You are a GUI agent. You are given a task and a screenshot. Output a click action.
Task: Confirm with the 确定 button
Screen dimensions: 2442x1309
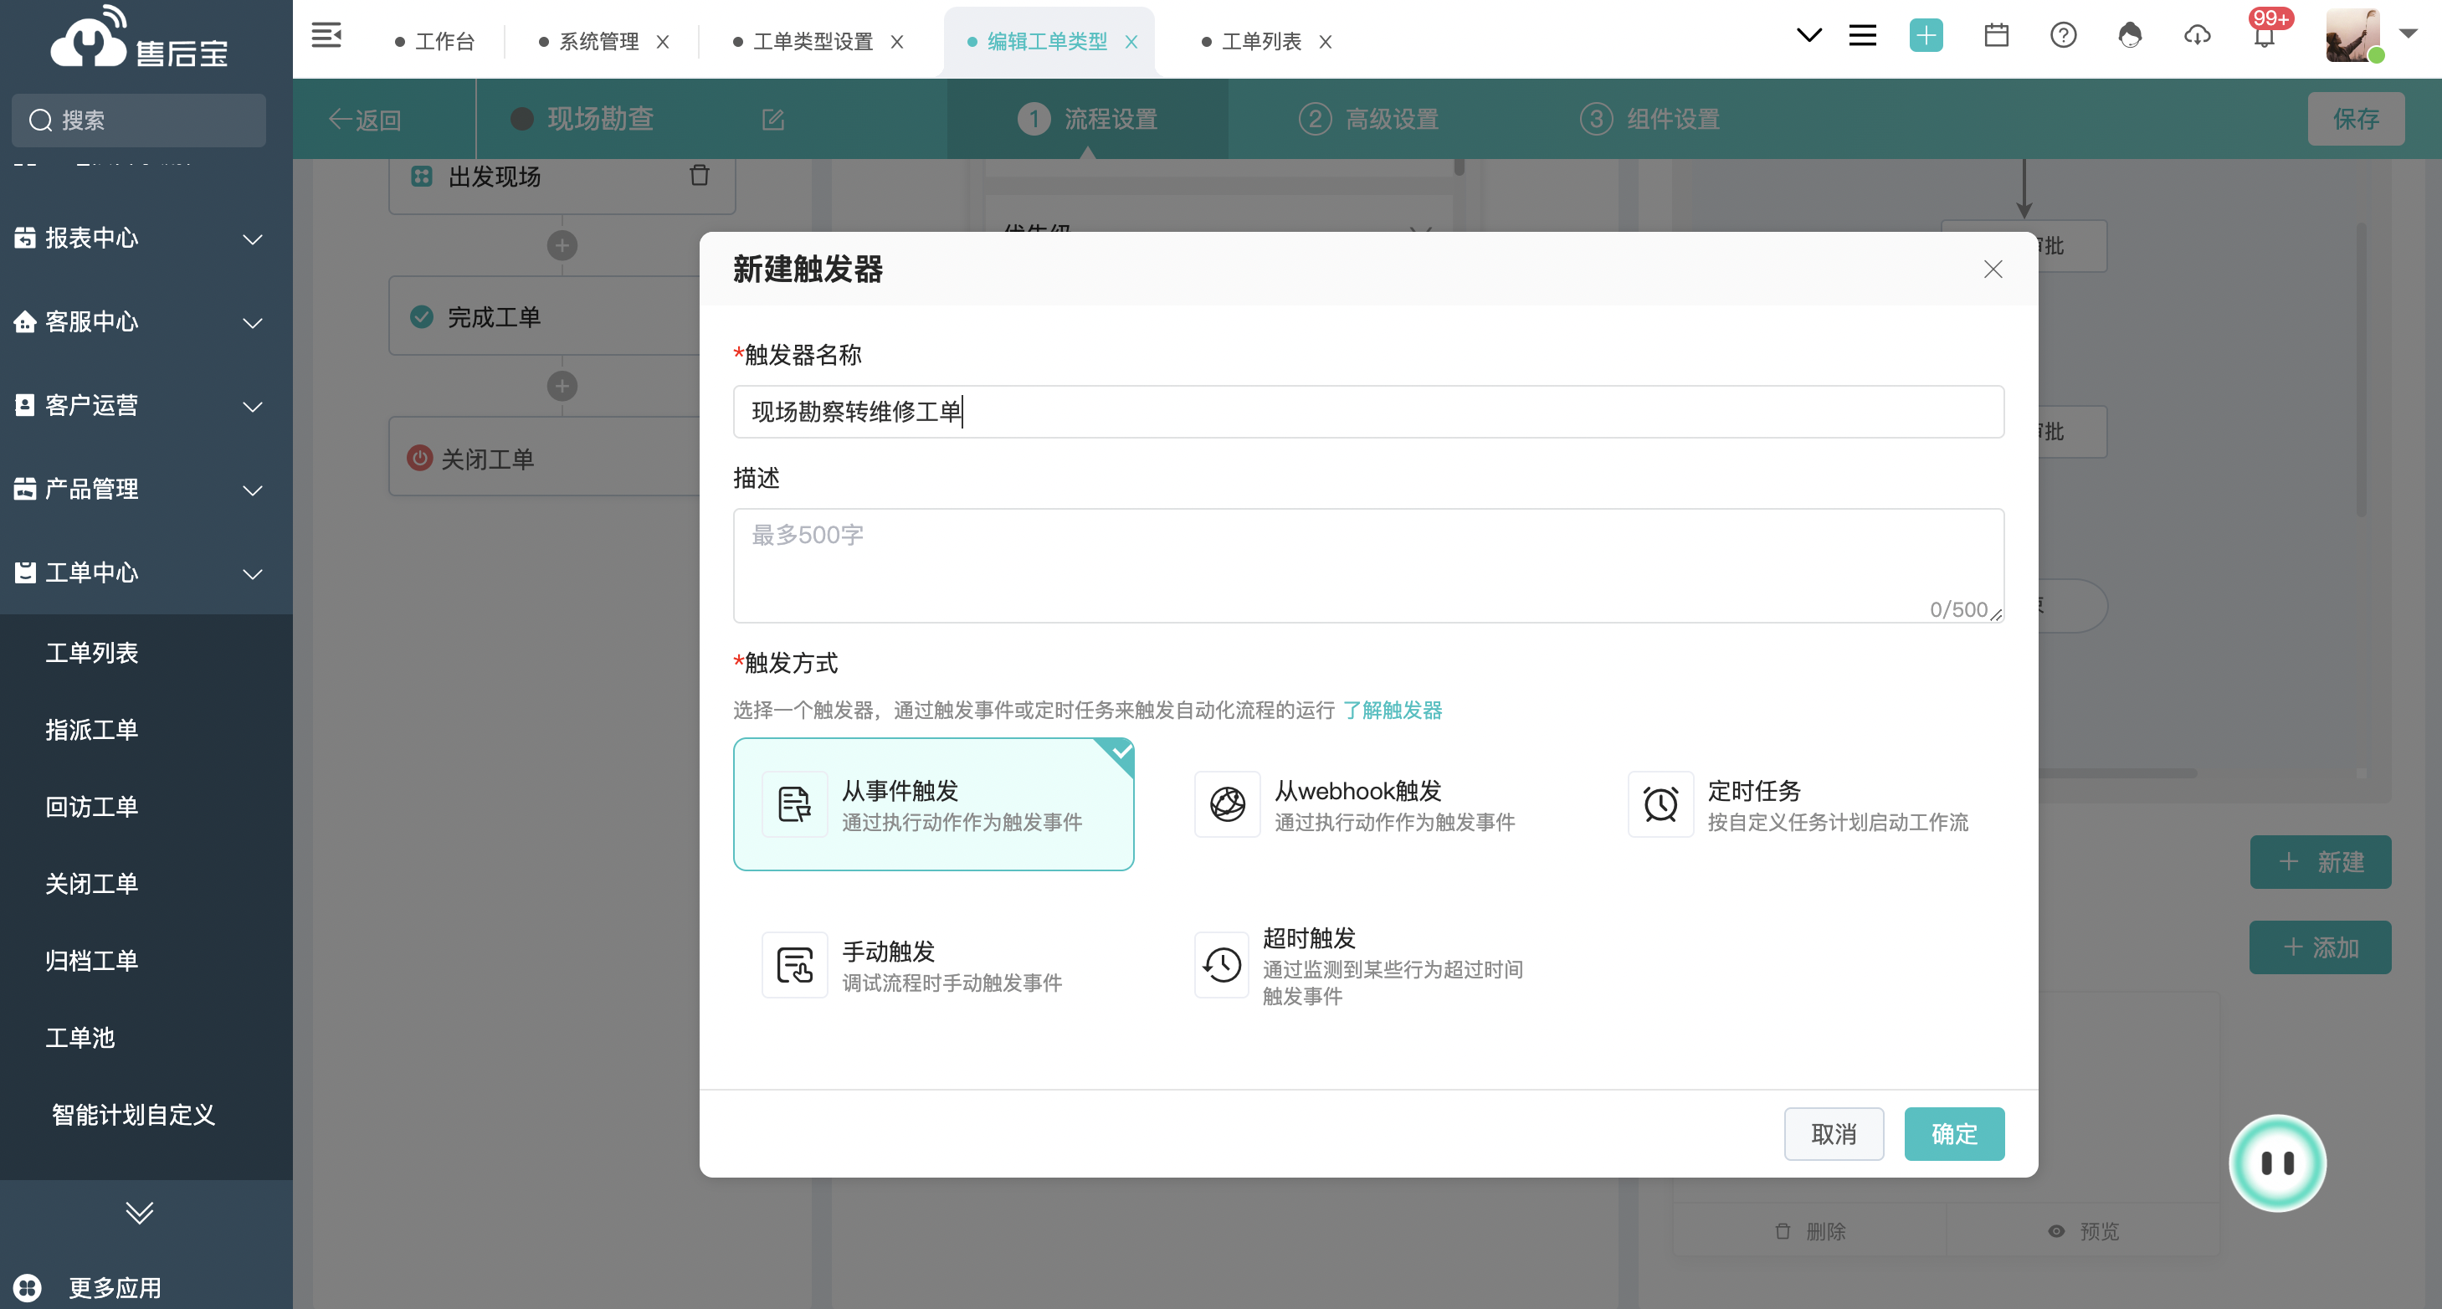(1954, 1133)
